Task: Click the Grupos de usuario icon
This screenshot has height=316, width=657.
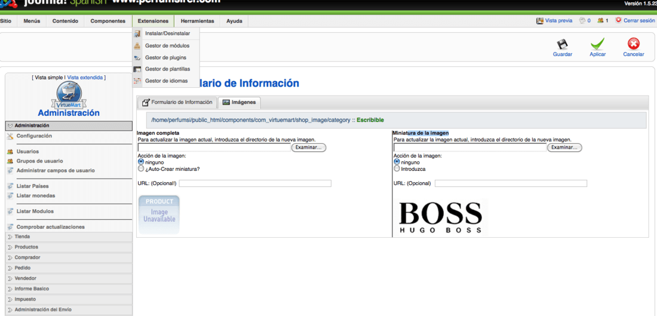Action: pos(10,161)
